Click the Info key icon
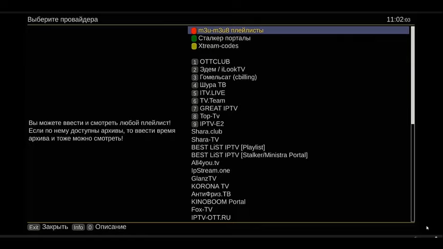 coord(78,227)
